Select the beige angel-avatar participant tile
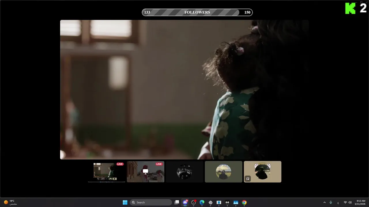369x207 pixels. pyautogui.click(x=263, y=172)
